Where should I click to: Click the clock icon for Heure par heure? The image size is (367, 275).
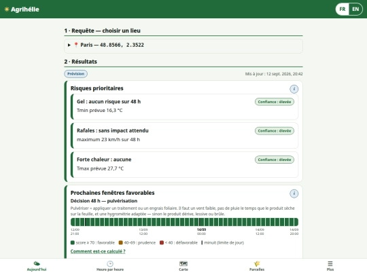point(110,263)
